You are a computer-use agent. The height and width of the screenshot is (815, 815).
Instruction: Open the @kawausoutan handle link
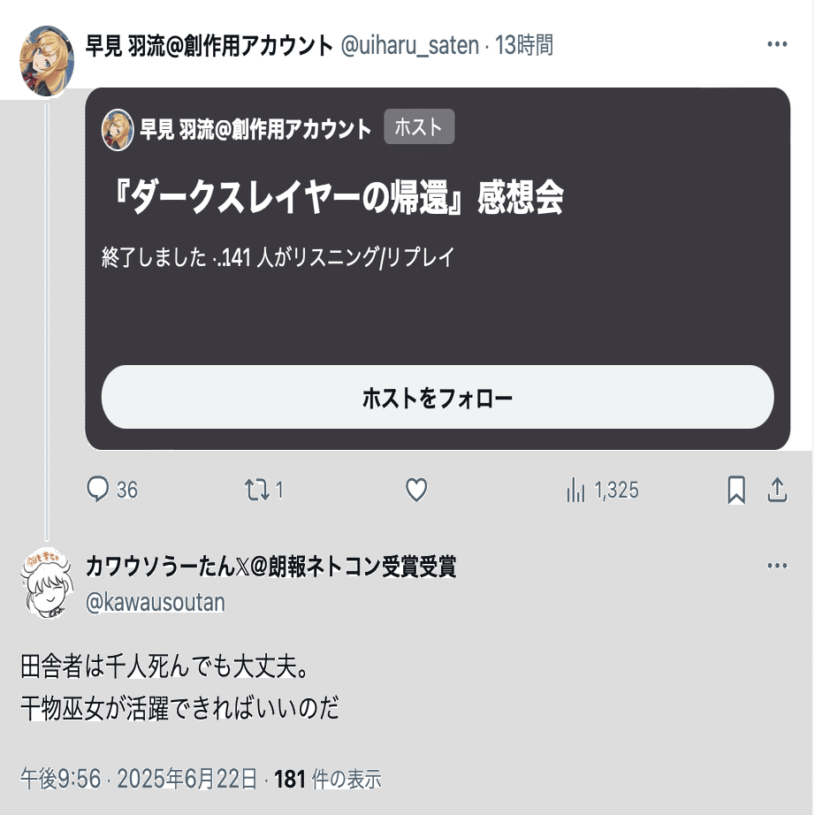click(156, 603)
